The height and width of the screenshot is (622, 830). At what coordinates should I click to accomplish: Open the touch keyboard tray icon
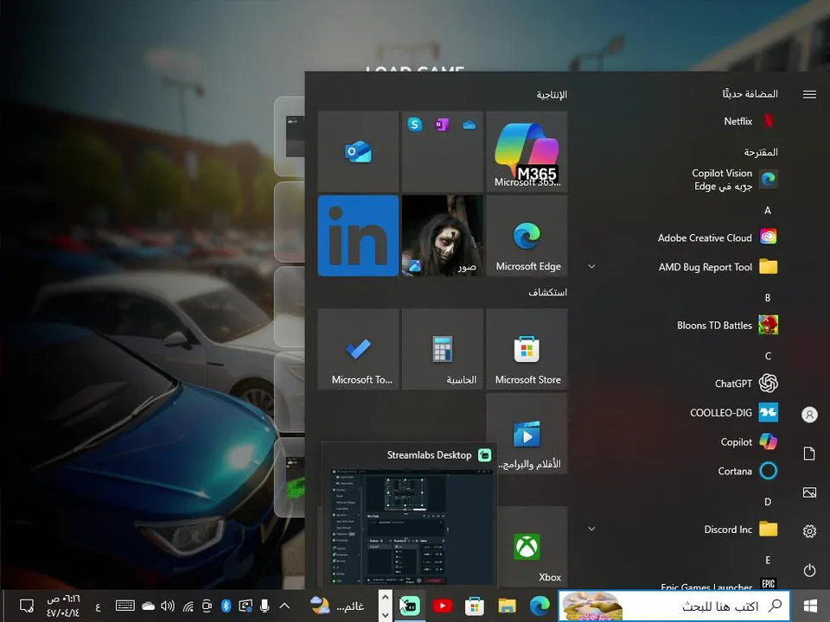[x=124, y=606]
